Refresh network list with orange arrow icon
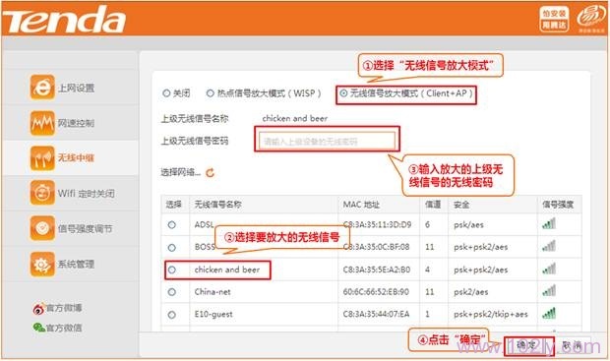Viewport: 610px width, 361px height. 211,173
